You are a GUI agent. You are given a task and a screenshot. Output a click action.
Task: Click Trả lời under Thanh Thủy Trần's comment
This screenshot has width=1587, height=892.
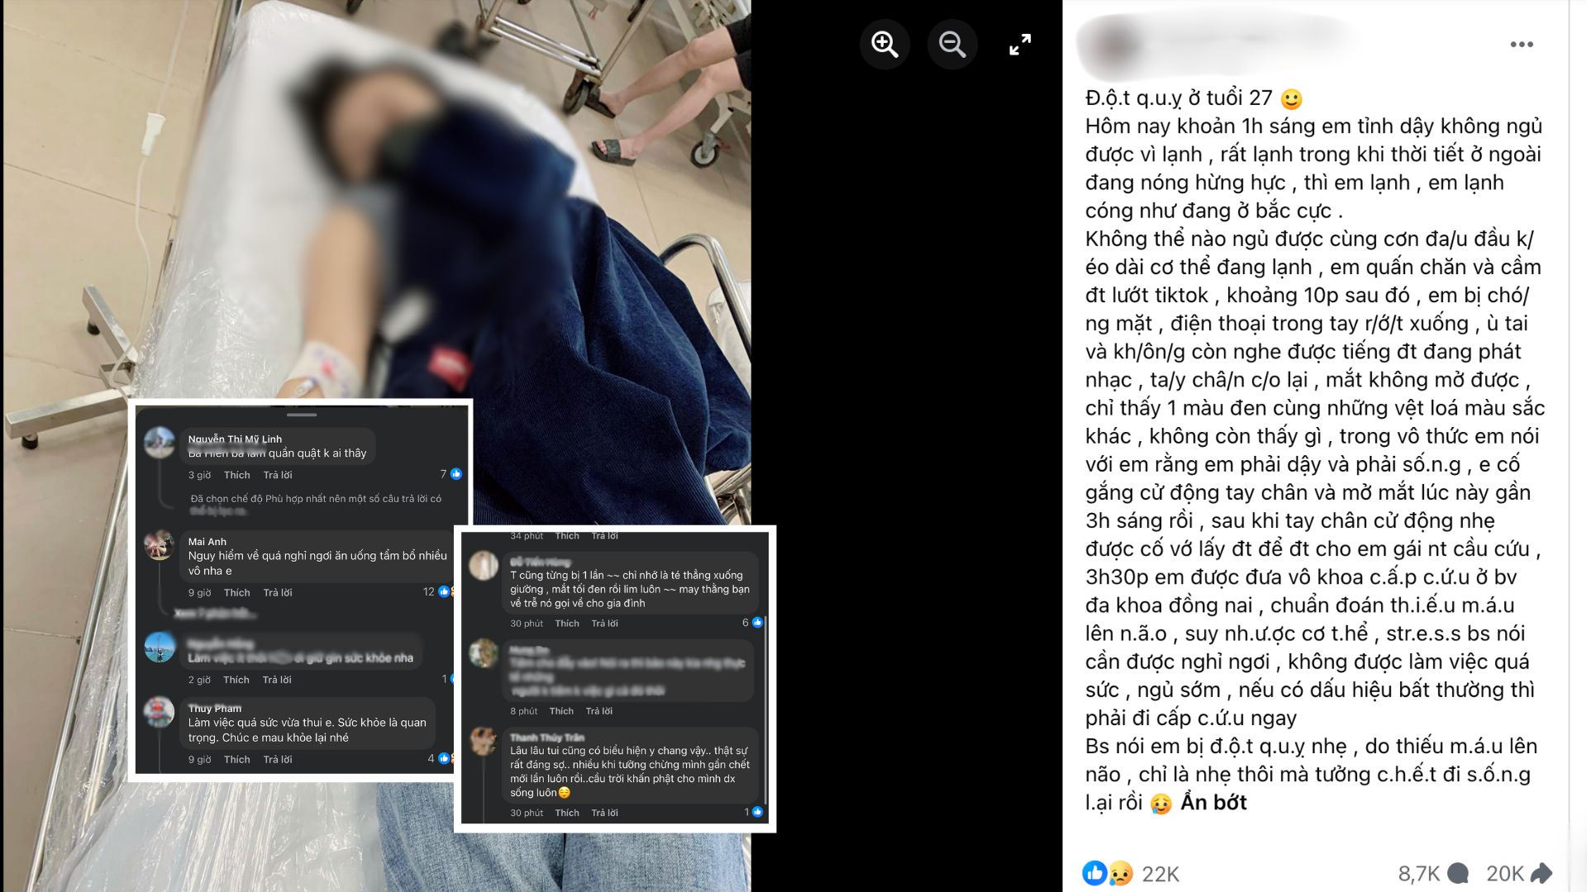pos(604,813)
